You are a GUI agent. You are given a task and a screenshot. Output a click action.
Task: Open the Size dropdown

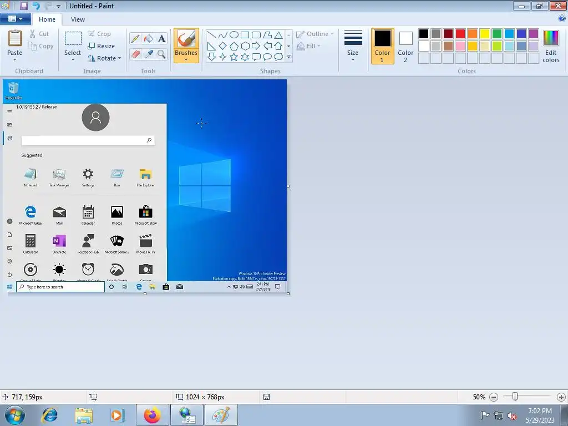pyautogui.click(x=353, y=45)
